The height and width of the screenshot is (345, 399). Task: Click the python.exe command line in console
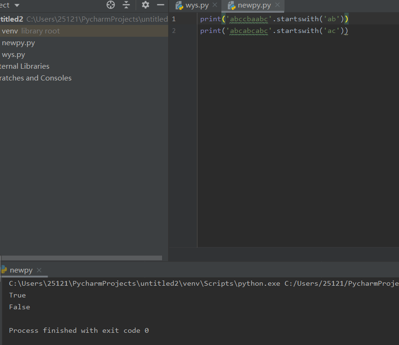pos(204,283)
